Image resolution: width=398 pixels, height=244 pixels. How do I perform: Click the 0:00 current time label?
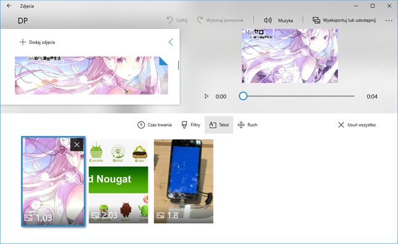(221, 97)
